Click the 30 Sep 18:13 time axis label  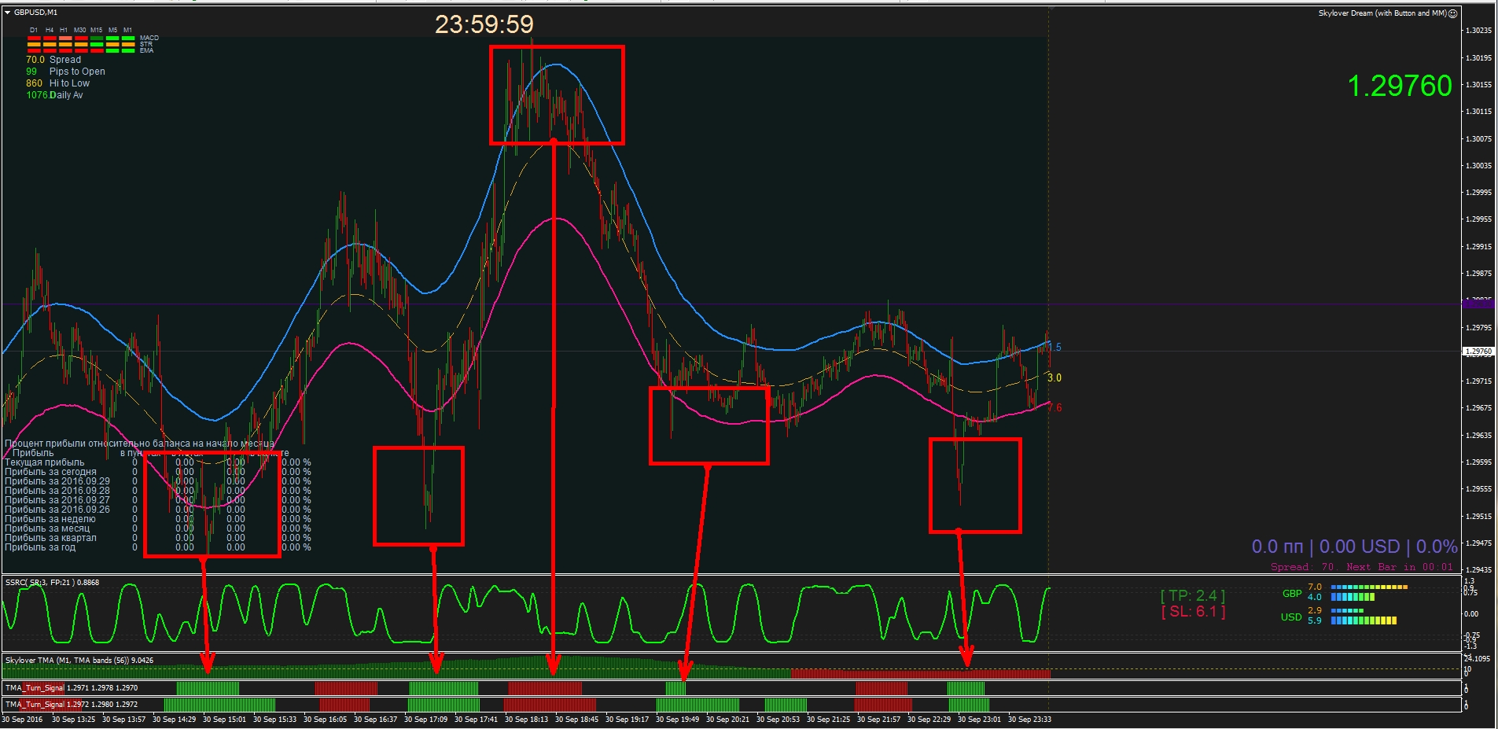click(x=526, y=720)
